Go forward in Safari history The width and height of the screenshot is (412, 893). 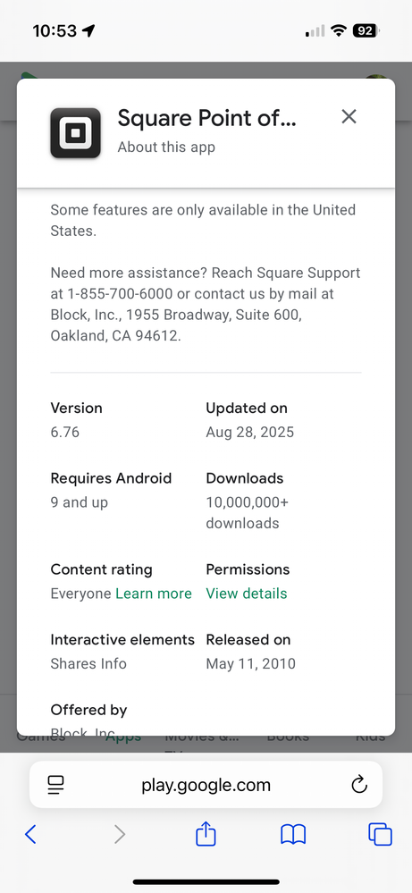120,835
